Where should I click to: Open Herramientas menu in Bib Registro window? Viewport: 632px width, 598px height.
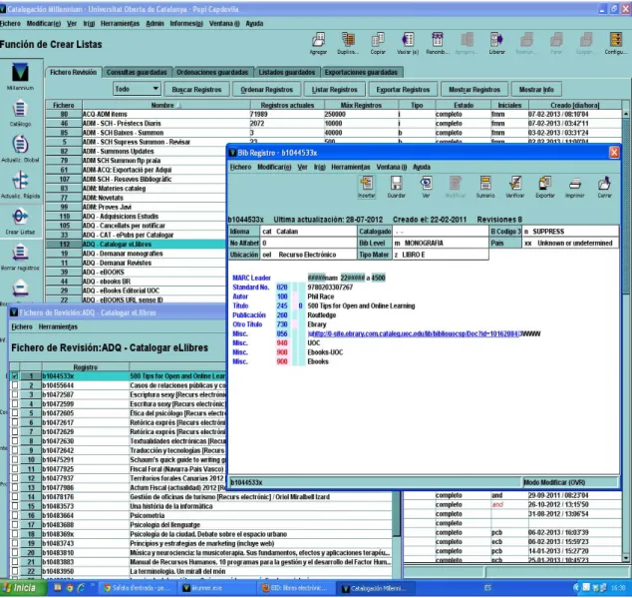(350, 167)
